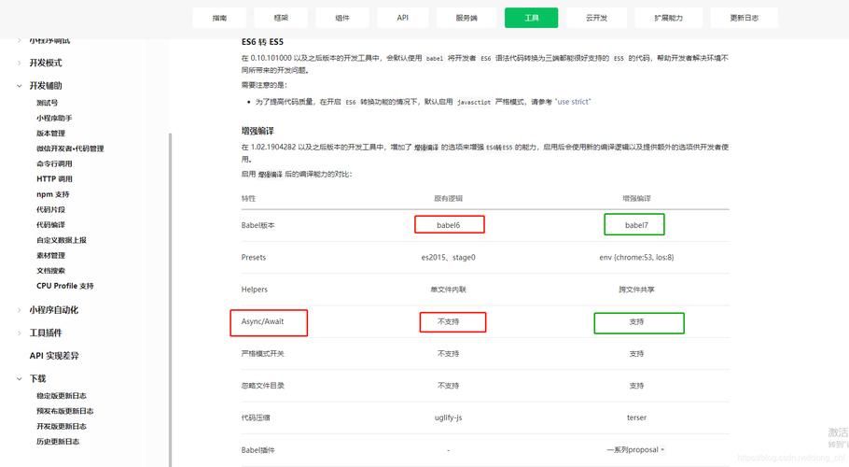Screen dimensions: 849x467
Task: Open the 指南 top navigation tab
Action: [219, 18]
